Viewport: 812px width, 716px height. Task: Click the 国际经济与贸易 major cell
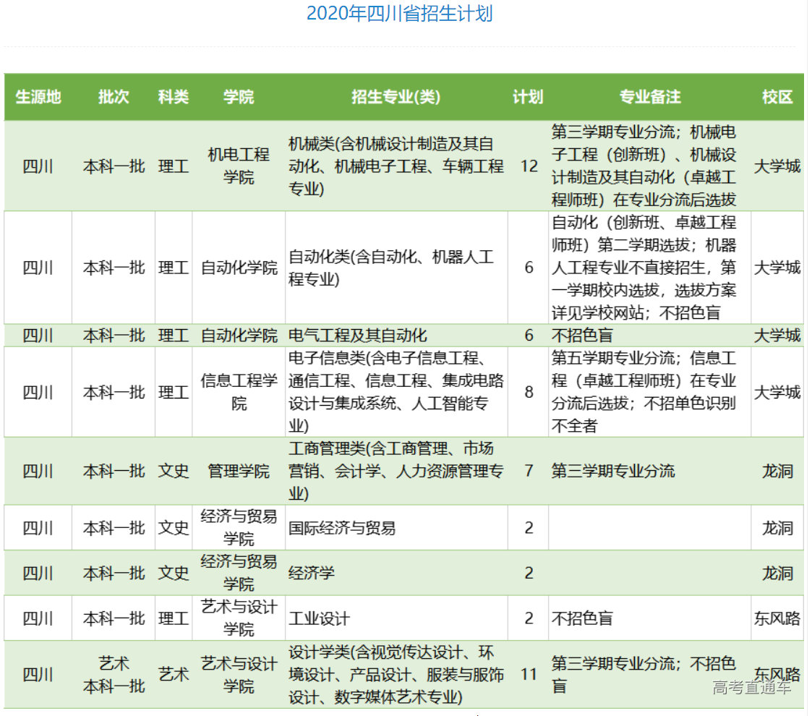click(x=342, y=528)
